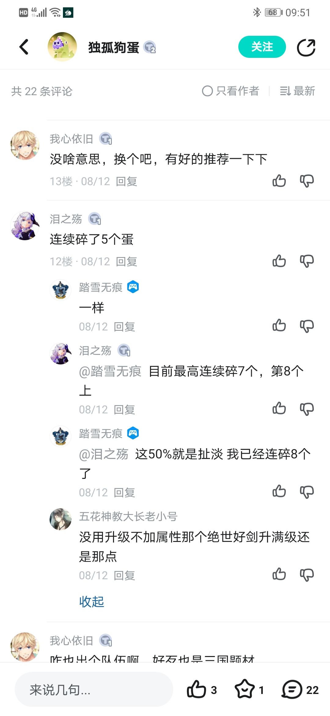330x716 pixels.
Task: Like 踏雪无痕's reply about 50%
Action: [x=279, y=491]
